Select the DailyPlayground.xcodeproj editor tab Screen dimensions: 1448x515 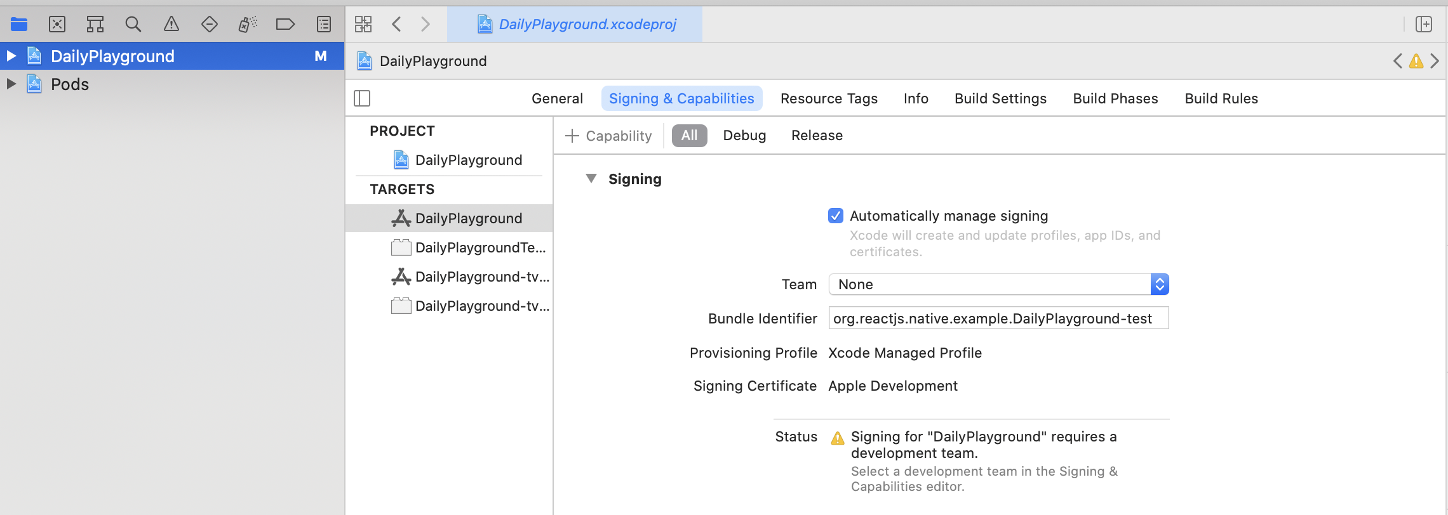coord(575,24)
